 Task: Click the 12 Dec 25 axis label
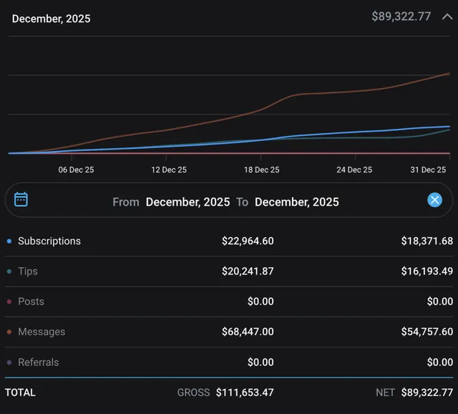tap(169, 170)
